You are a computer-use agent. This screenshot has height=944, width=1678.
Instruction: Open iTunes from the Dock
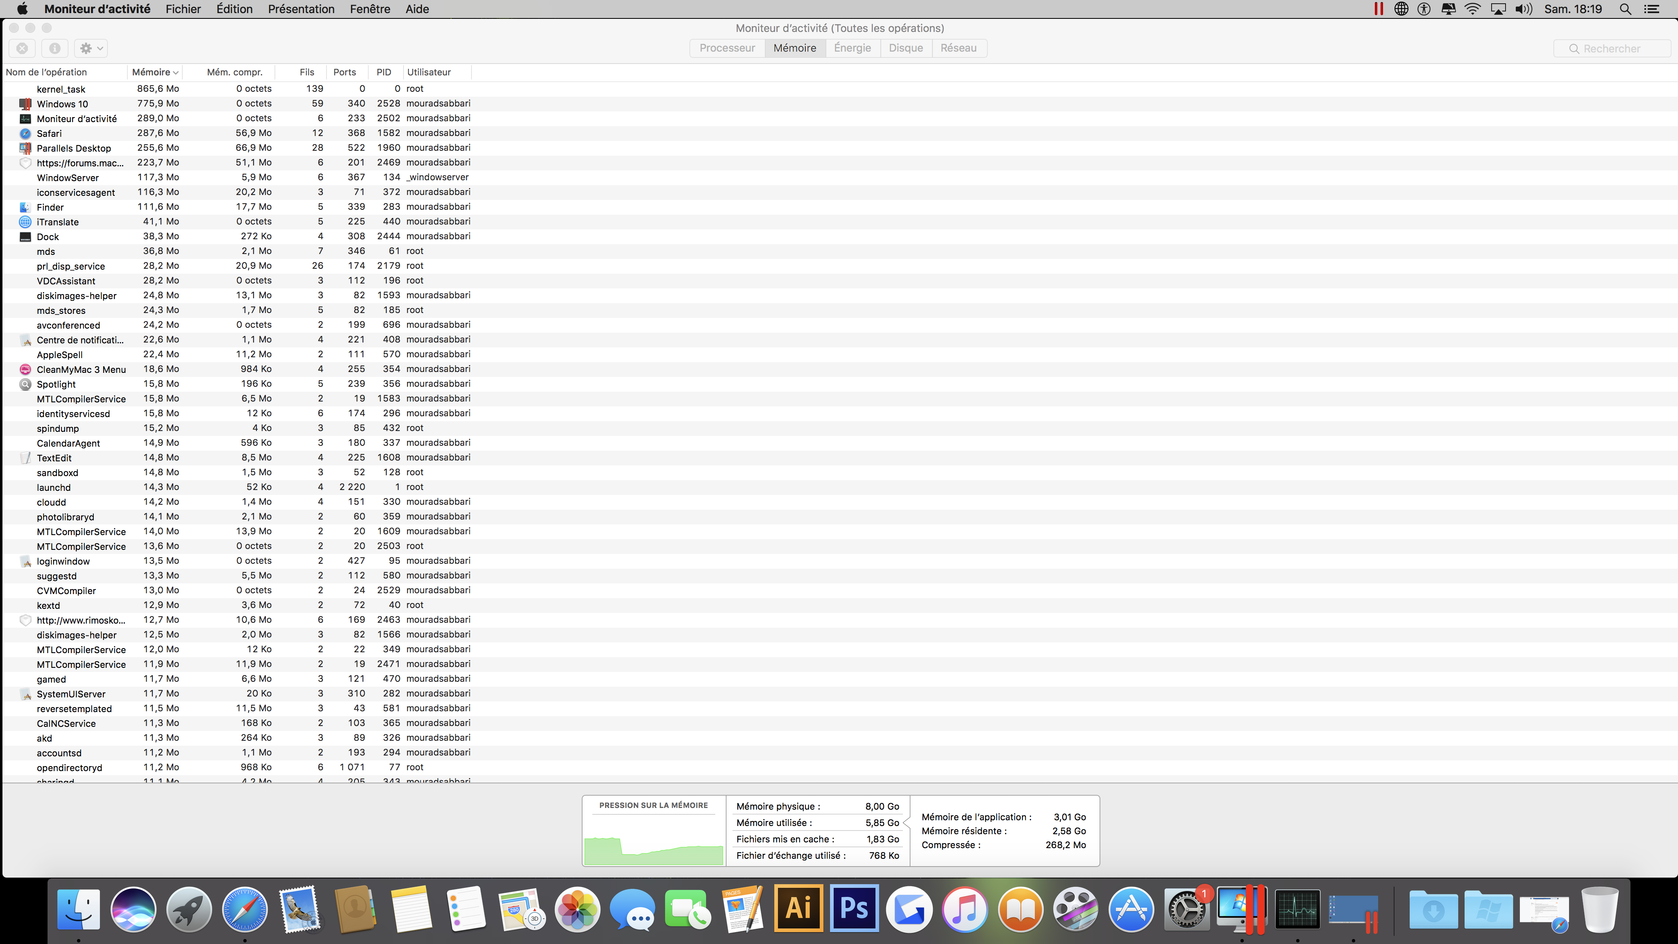click(965, 909)
